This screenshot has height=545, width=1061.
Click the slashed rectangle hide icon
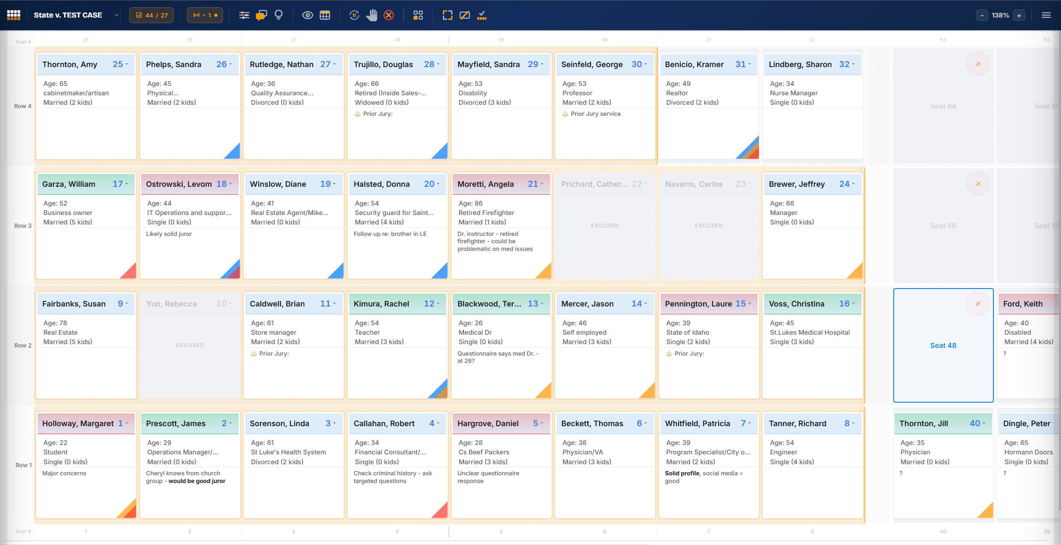pyautogui.click(x=465, y=15)
